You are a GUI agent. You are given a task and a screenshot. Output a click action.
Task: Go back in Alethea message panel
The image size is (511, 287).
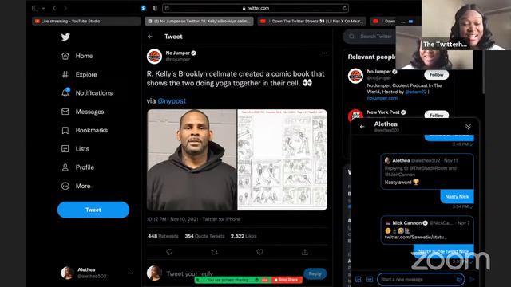click(362, 127)
